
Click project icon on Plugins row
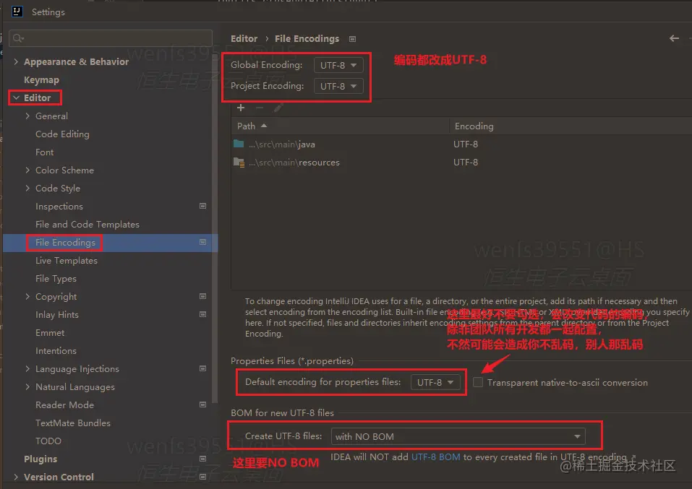click(202, 459)
